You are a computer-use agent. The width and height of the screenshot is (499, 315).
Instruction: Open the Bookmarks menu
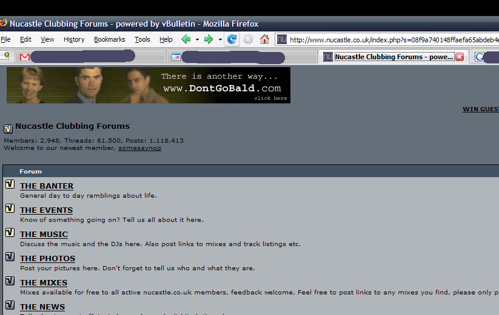pyautogui.click(x=109, y=39)
